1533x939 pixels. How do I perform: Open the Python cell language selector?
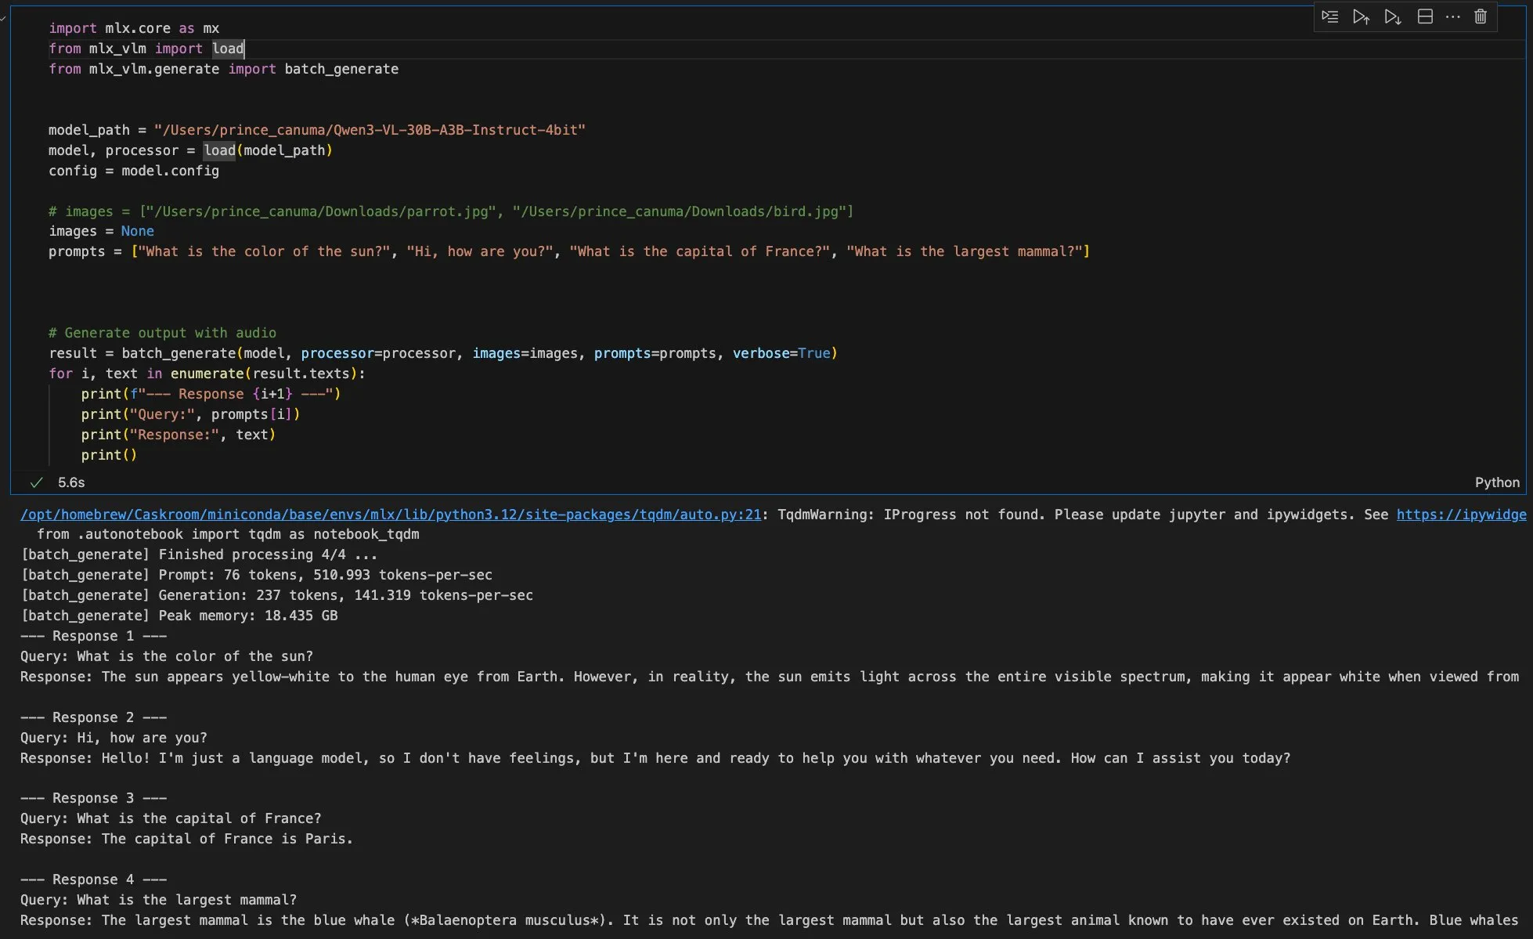pyautogui.click(x=1496, y=482)
